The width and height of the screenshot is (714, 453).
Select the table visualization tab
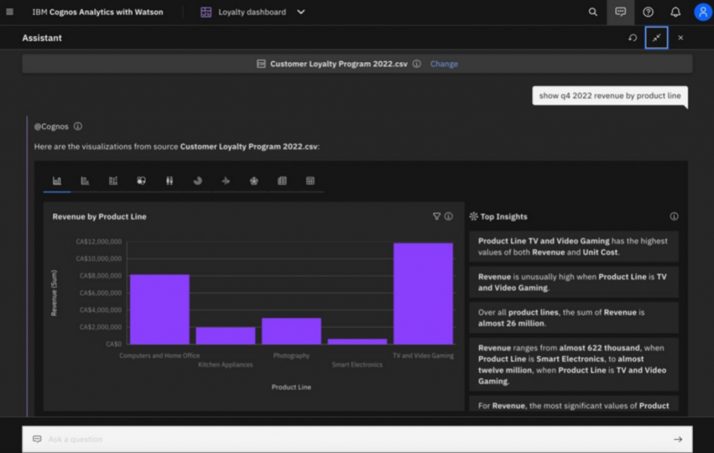(x=282, y=181)
